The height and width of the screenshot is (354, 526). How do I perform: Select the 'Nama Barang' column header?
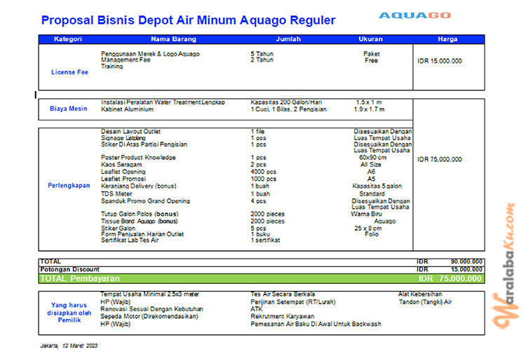click(x=173, y=39)
